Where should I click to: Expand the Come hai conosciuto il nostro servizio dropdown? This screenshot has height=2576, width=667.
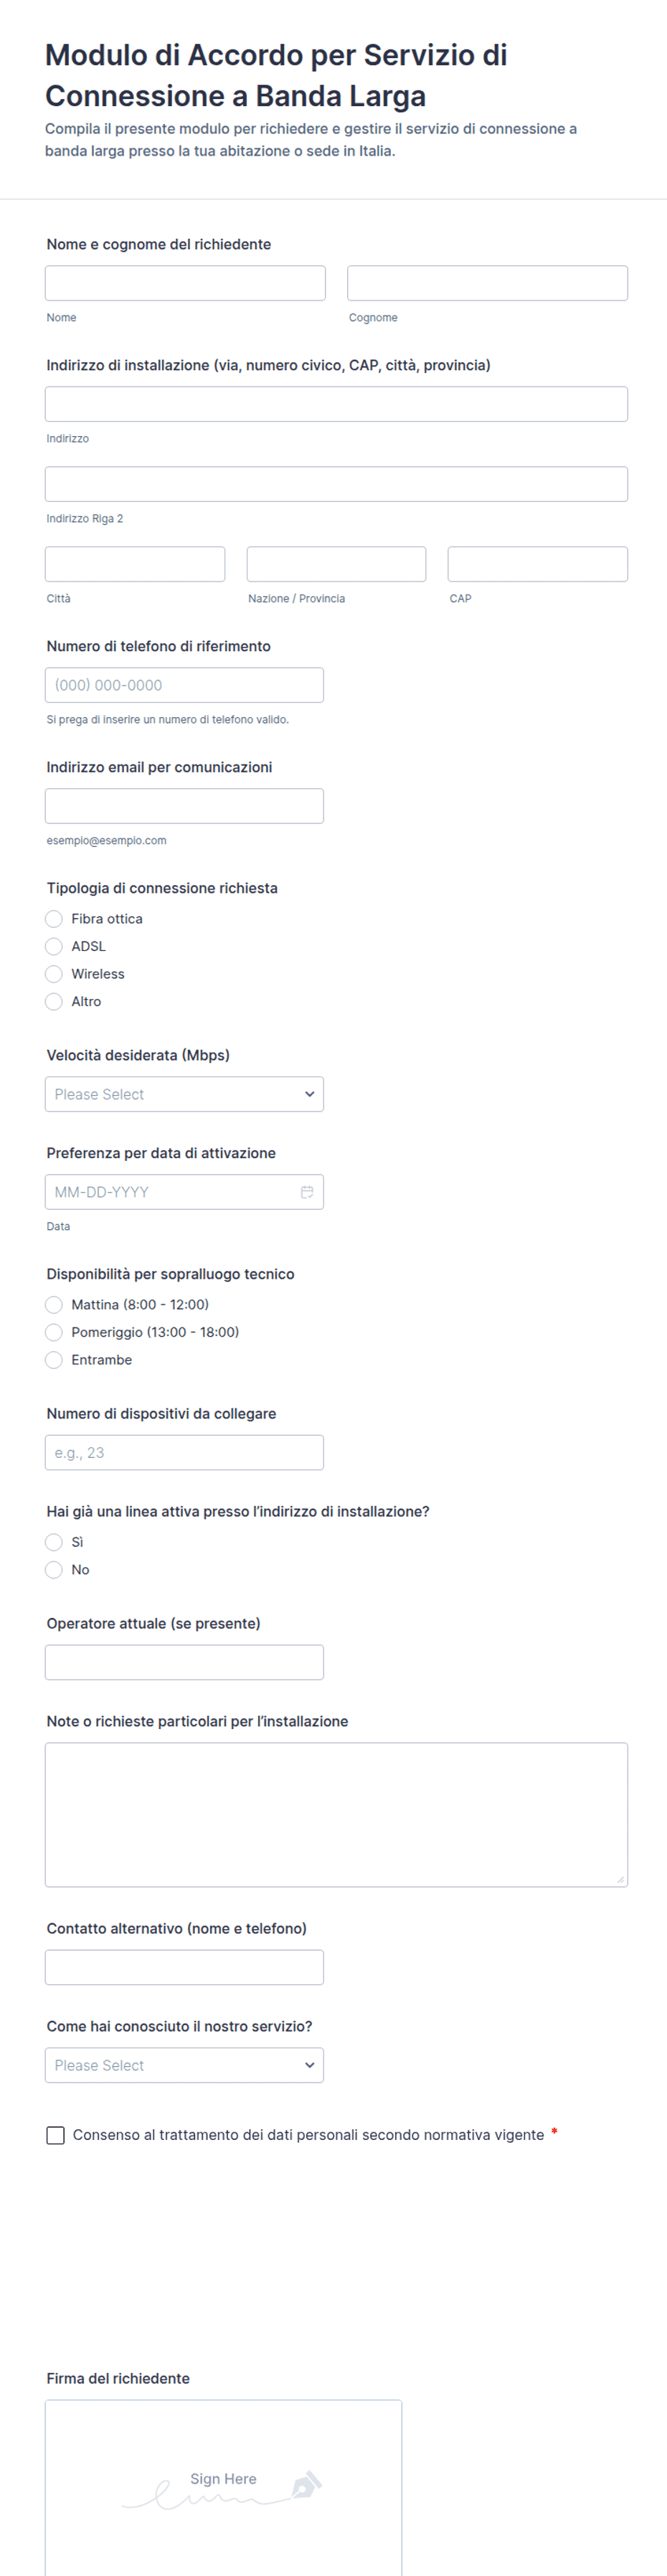click(184, 2065)
